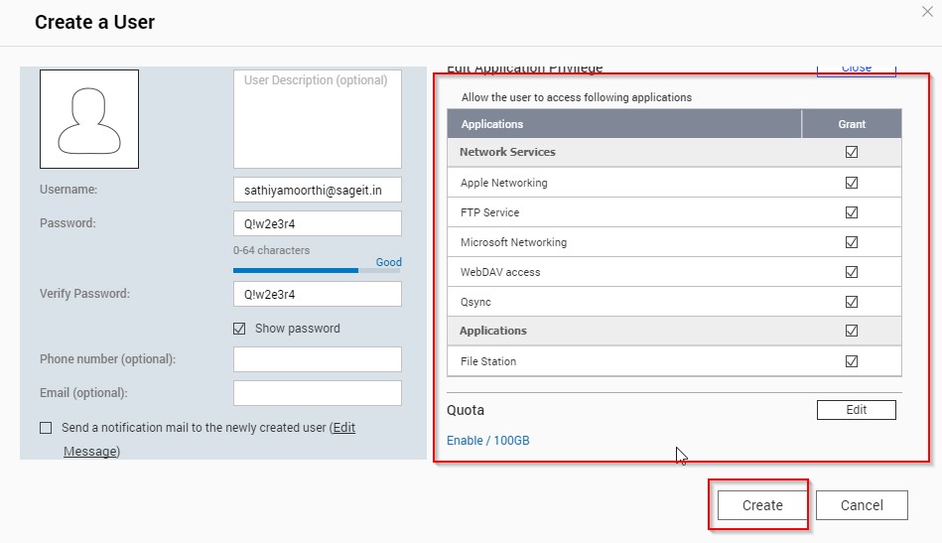Focus the Phone number input field
This screenshot has height=543, width=942.
(x=317, y=359)
